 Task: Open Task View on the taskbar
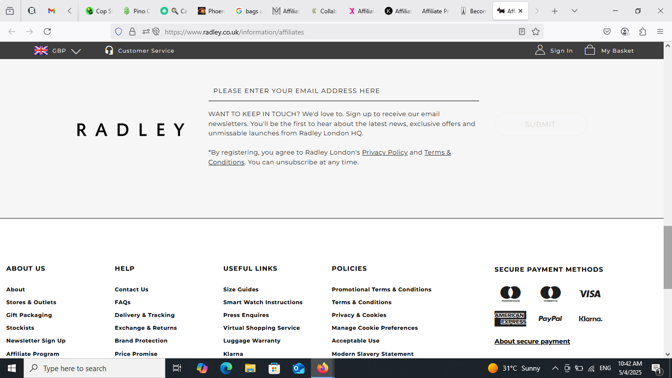coord(177,368)
